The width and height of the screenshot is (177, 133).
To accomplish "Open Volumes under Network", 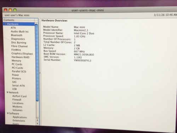I will 17,110.
